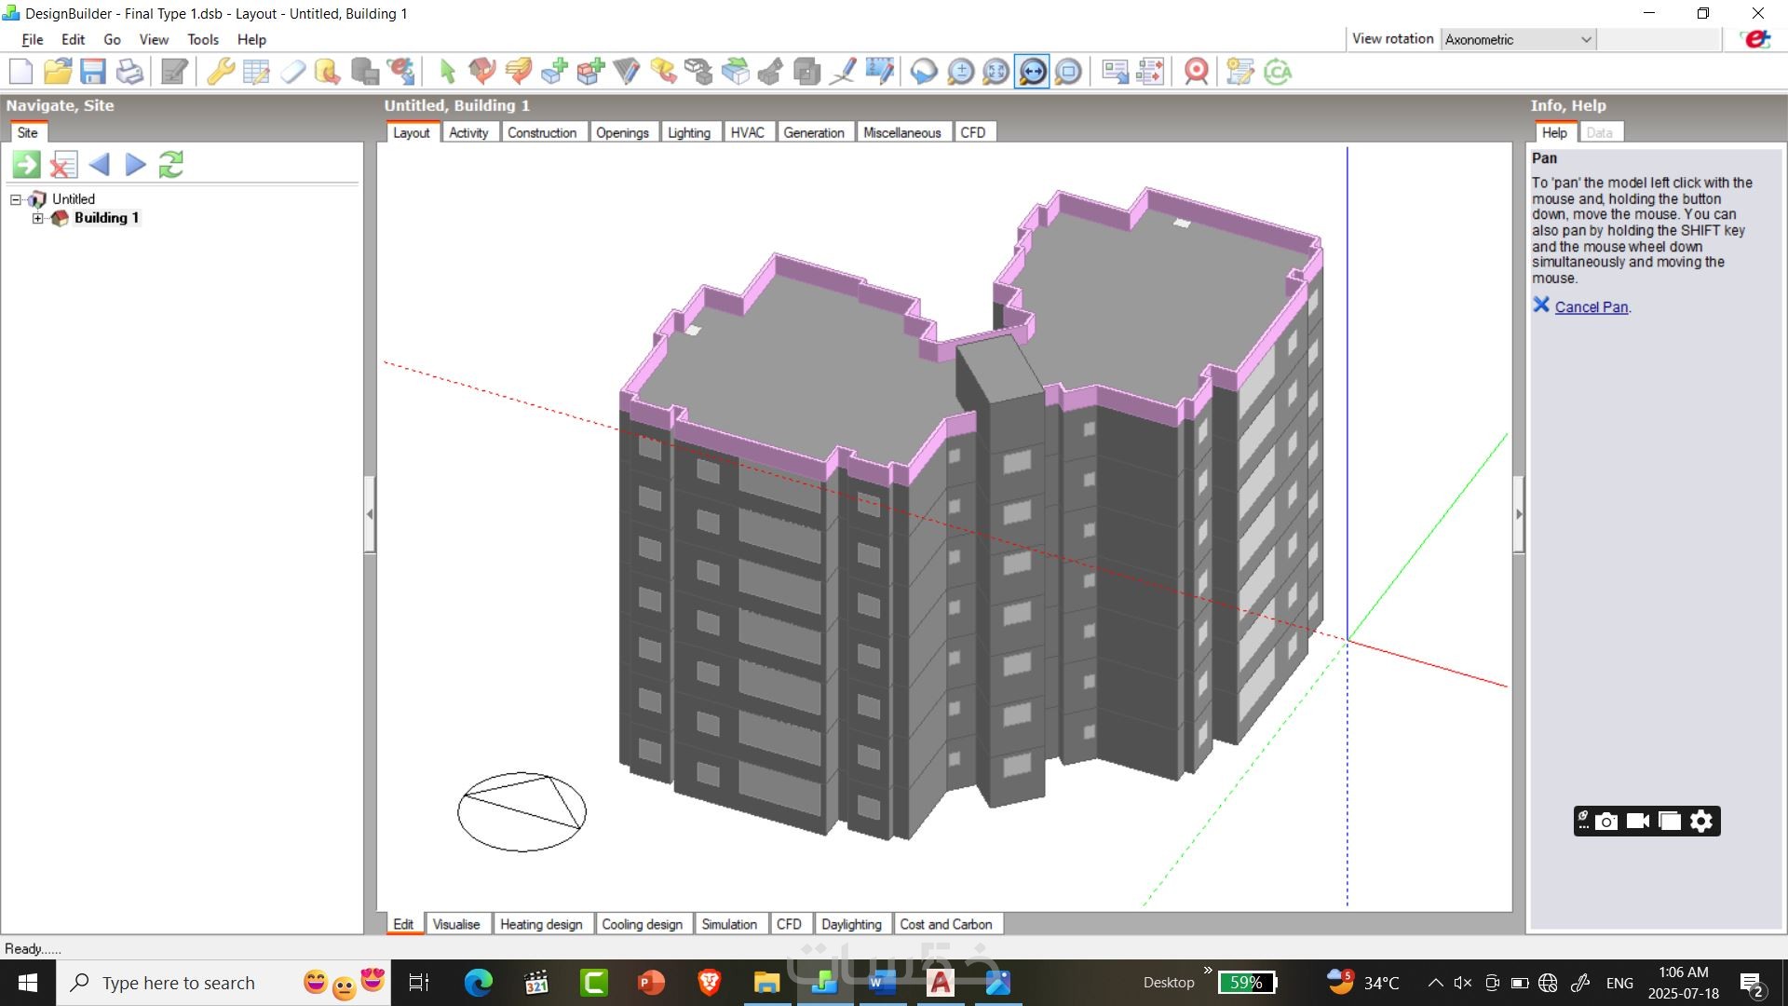Select the green arrow Select tool

click(x=447, y=72)
